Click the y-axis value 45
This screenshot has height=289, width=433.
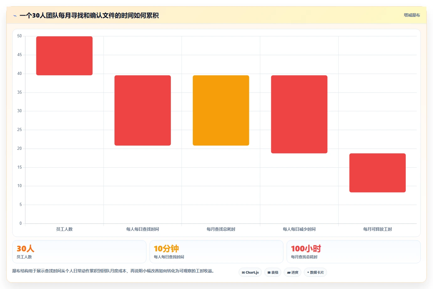[19, 55]
